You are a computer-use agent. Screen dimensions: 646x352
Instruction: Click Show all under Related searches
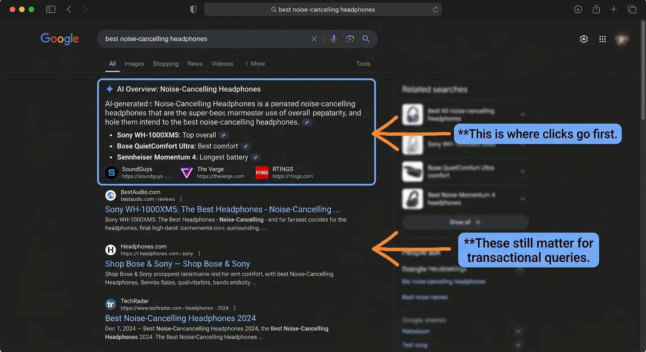[x=465, y=222]
